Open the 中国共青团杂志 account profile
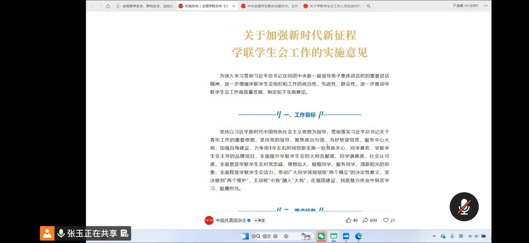The width and height of the screenshot is (529, 243). [x=231, y=220]
